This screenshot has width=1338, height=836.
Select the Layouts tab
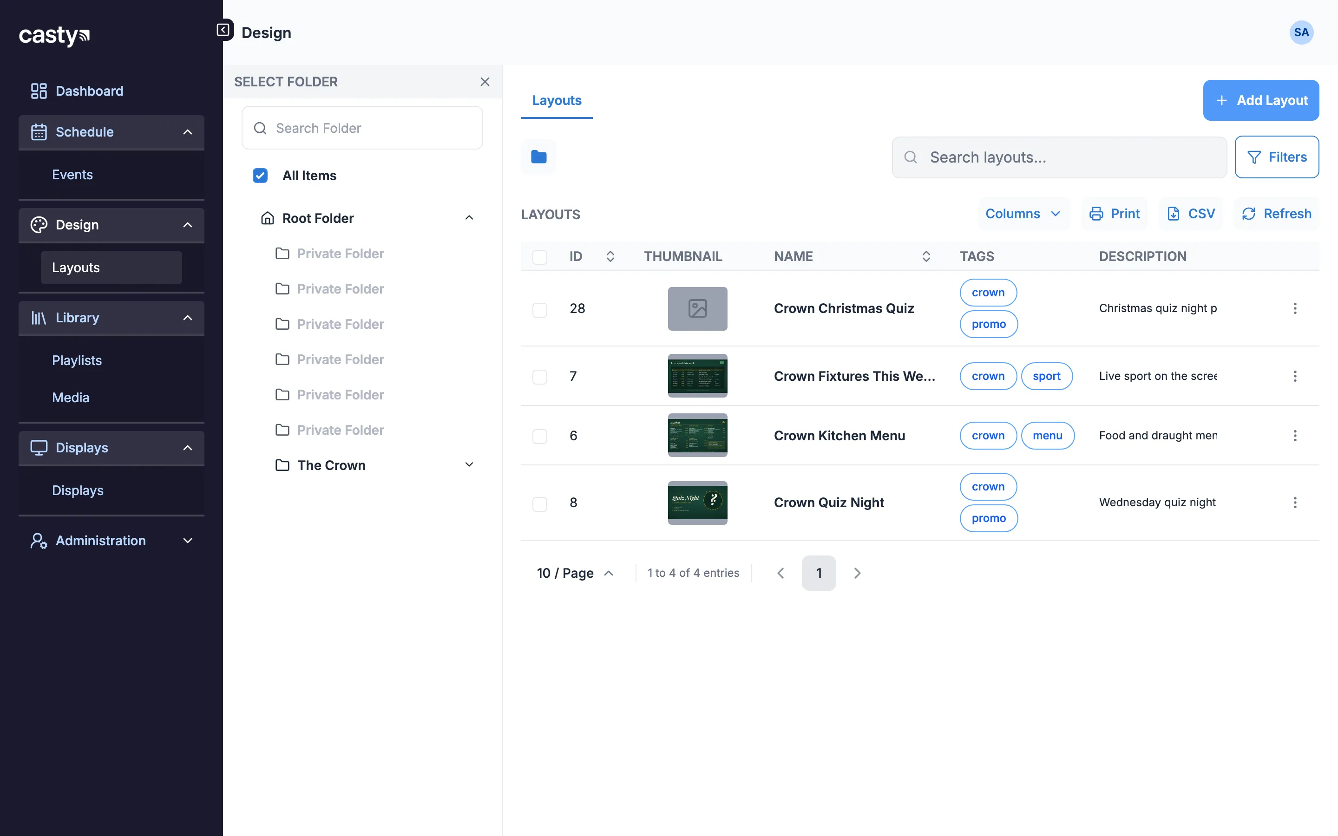tap(557, 101)
